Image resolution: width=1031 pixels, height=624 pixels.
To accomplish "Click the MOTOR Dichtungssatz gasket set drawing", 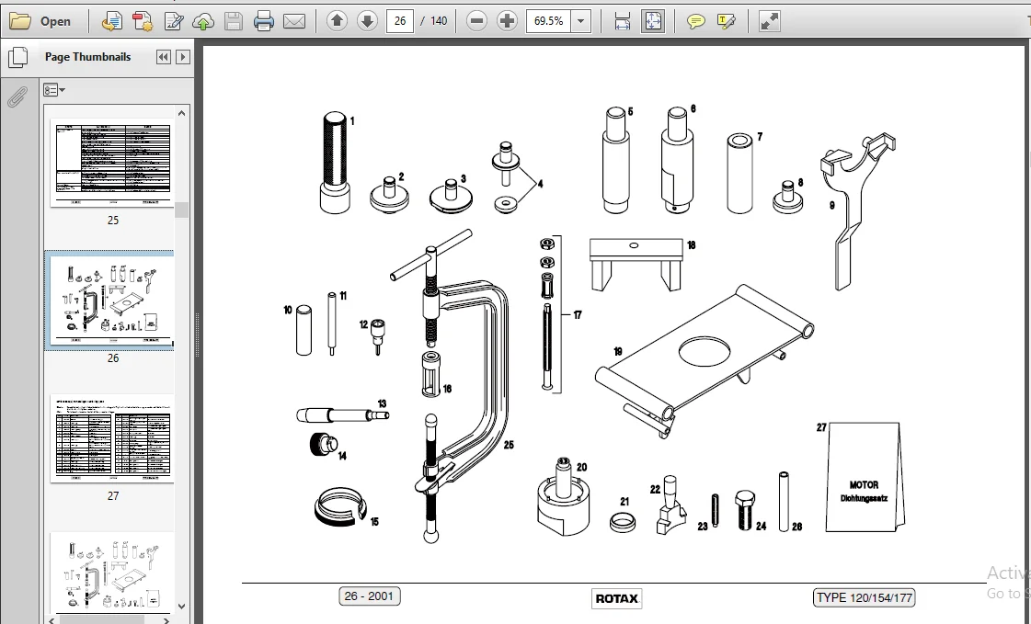I will (865, 478).
